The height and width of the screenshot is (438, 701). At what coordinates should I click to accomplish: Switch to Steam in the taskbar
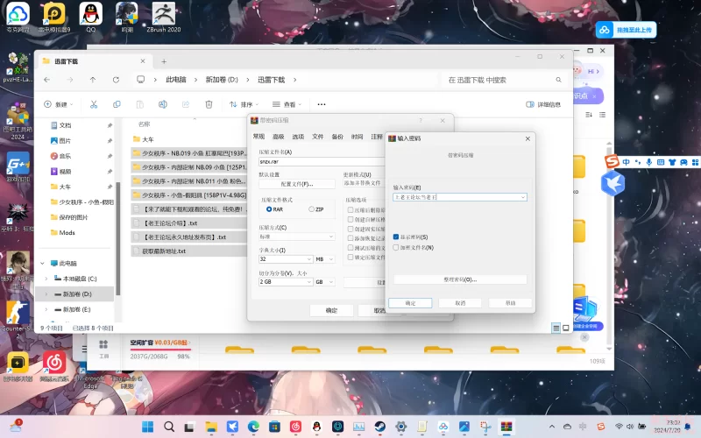(x=380, y=427)
